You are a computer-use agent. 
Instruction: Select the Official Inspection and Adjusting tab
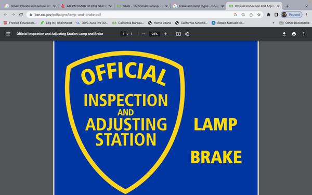(x=254, y=6)
